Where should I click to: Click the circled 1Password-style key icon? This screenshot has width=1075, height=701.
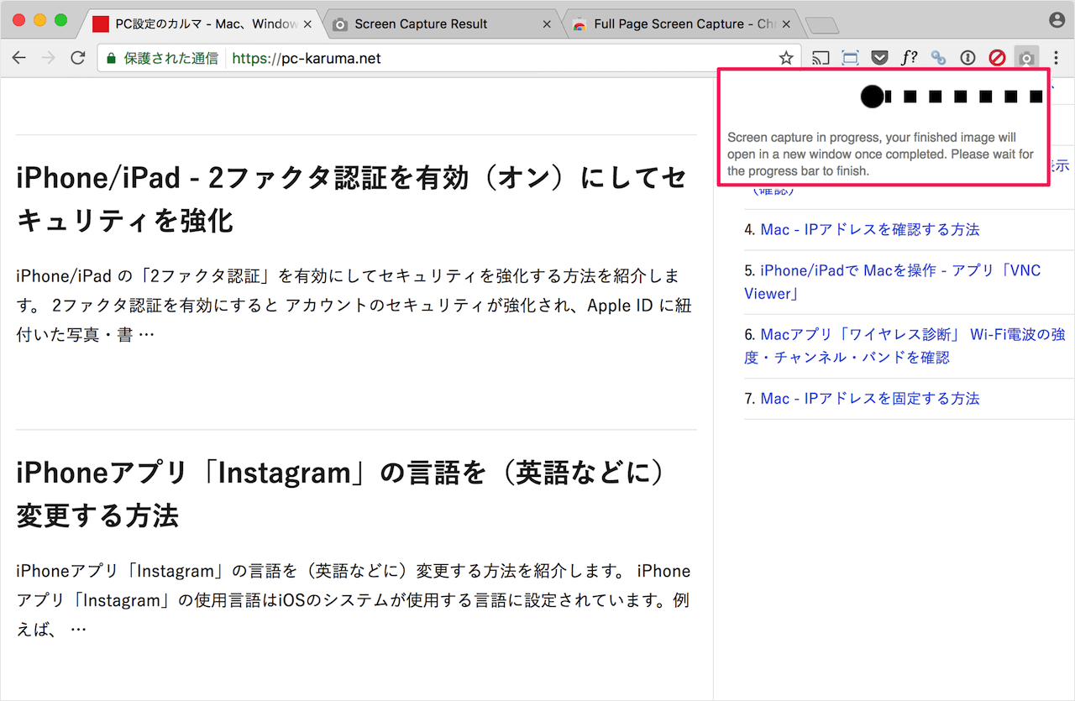pos(967,58)
